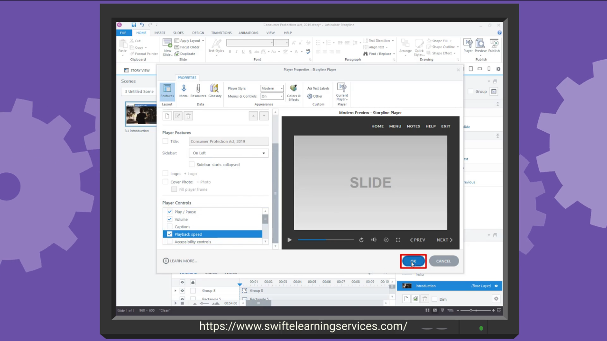The width and height of the screenshot is (607, 341).
Task: Open Colors & Effects
Action: (x=294, y=92)
